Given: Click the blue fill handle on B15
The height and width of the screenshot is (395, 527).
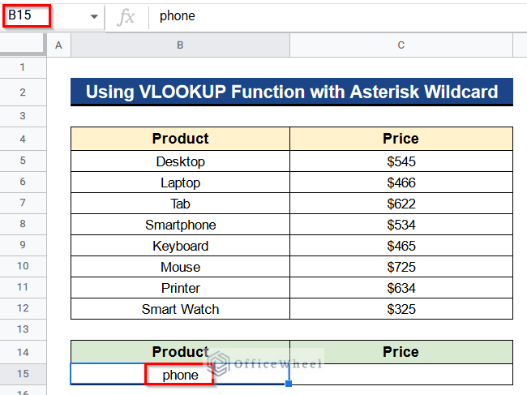Looking at the screenshot, I should point(289,384).
